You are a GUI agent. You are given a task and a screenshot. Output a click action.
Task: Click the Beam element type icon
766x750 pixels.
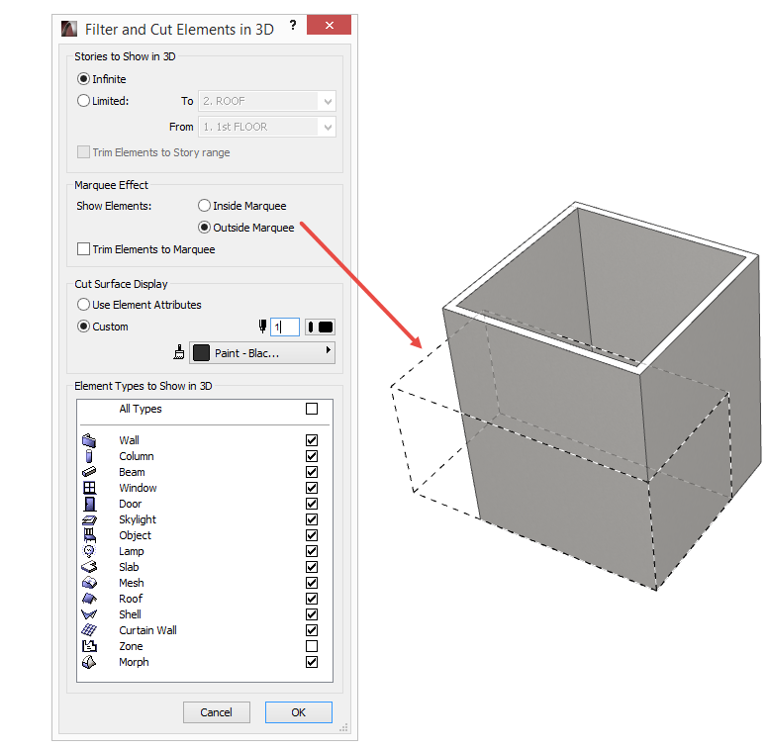[x=89, y=472]
